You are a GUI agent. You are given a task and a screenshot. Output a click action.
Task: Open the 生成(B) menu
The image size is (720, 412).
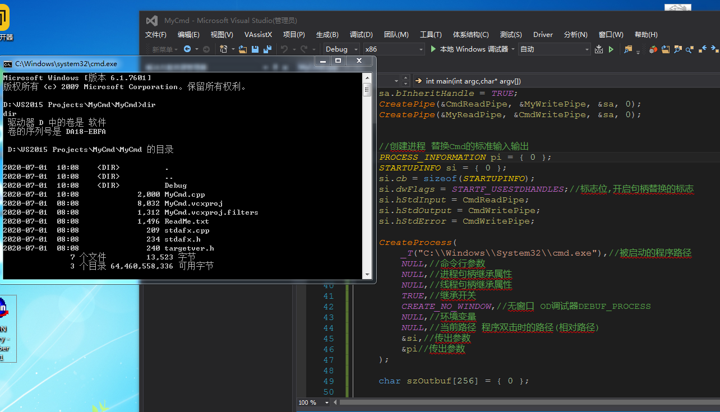point(327,35)
